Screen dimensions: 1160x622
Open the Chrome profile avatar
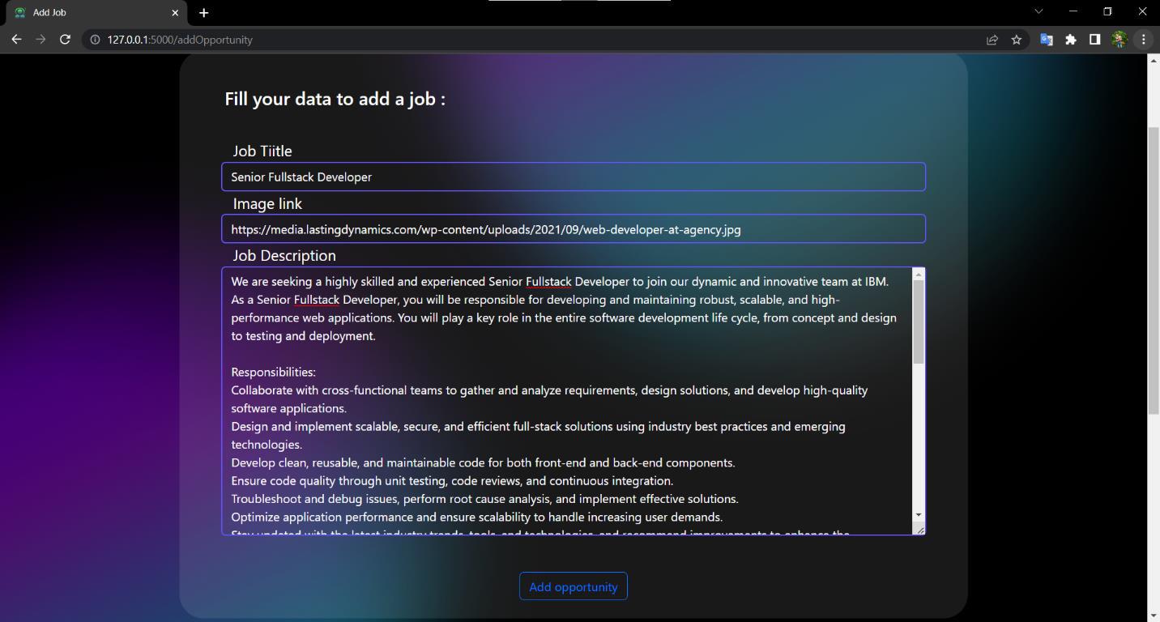click(1119, 39)
